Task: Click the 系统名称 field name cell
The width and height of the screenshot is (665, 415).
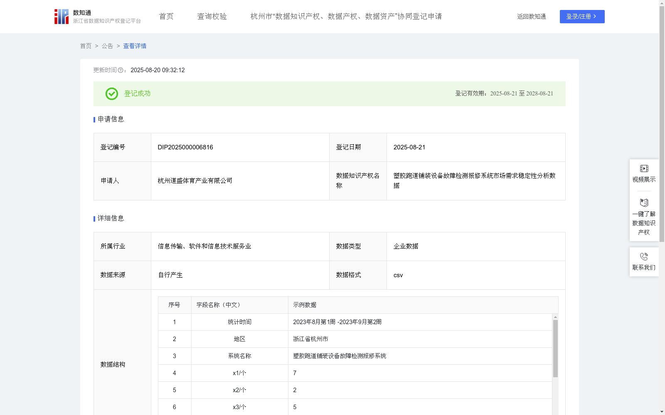Action: [239, 356]
